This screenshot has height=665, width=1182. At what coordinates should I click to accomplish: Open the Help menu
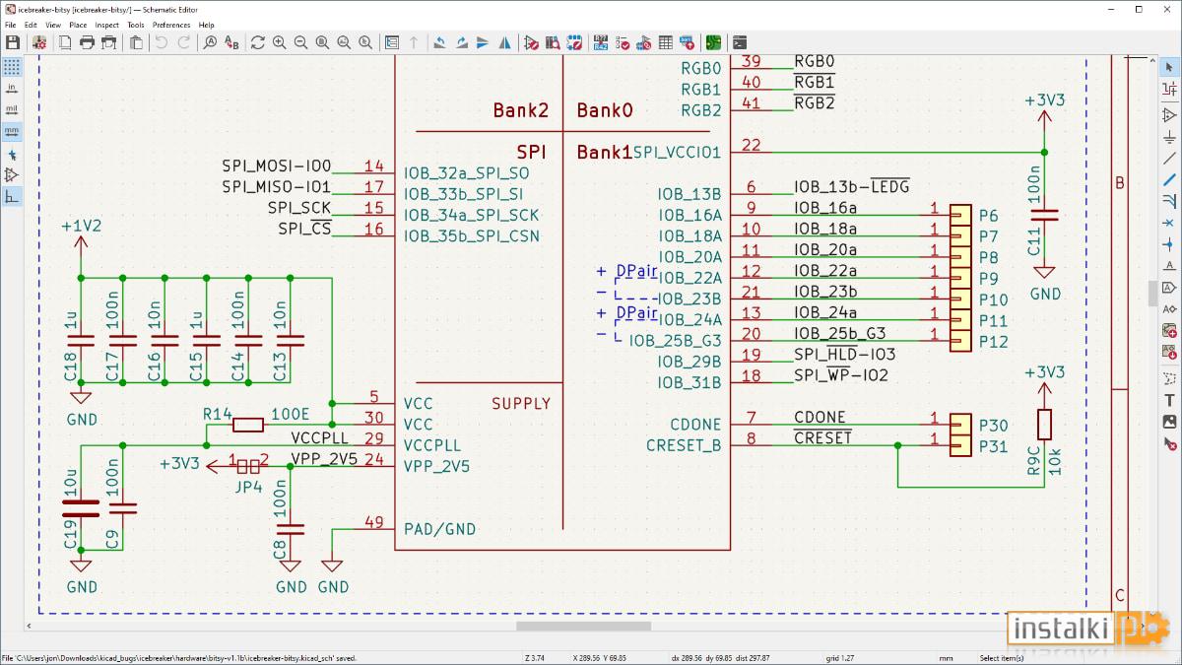pyautogui.click(x=206, y=25)
